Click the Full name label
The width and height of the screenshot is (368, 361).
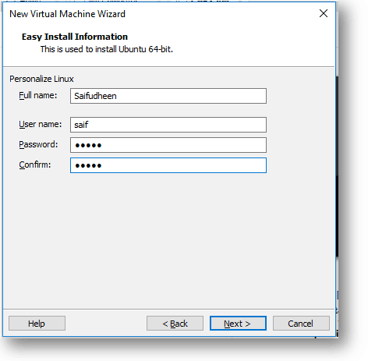[x=38, y=95]
